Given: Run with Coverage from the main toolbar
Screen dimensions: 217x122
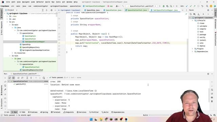Looking at the screenshot, I should 167,6.
